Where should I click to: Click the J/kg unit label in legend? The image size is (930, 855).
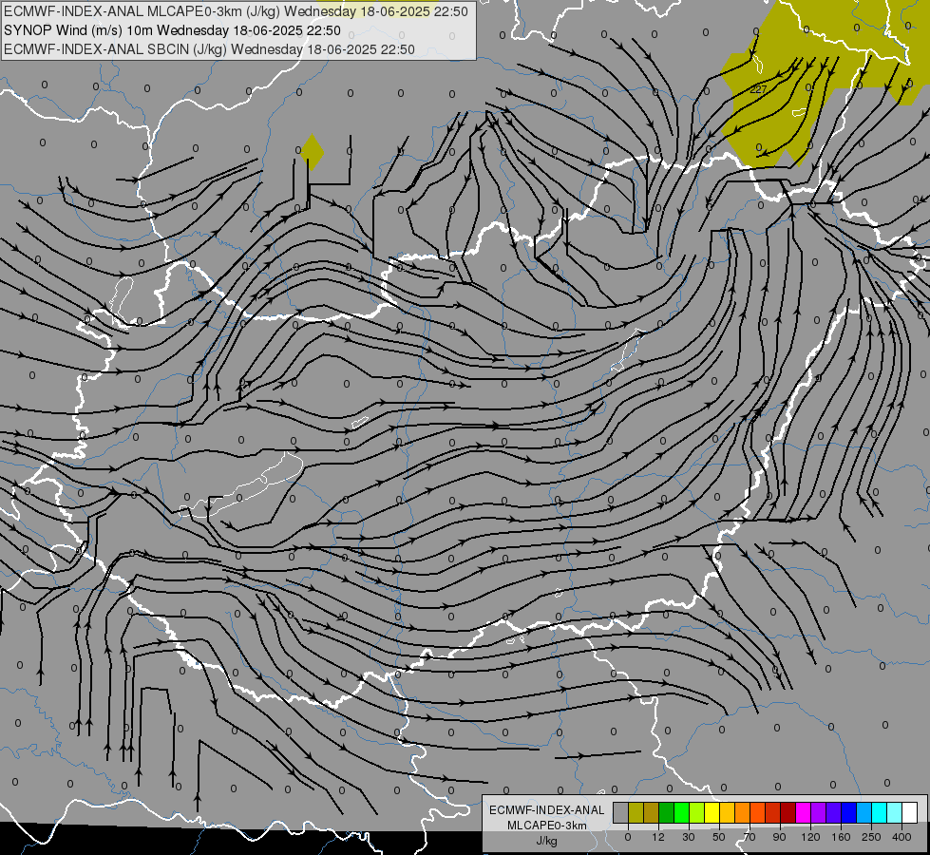(x=546, y=841)
